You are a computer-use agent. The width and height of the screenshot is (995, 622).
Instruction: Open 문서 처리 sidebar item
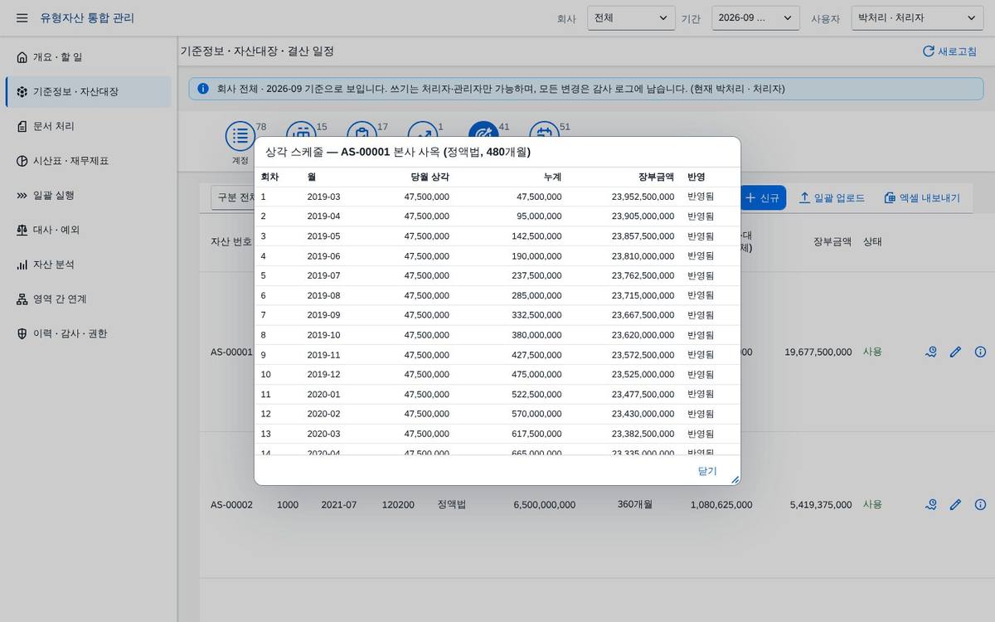tap(88, 126)
